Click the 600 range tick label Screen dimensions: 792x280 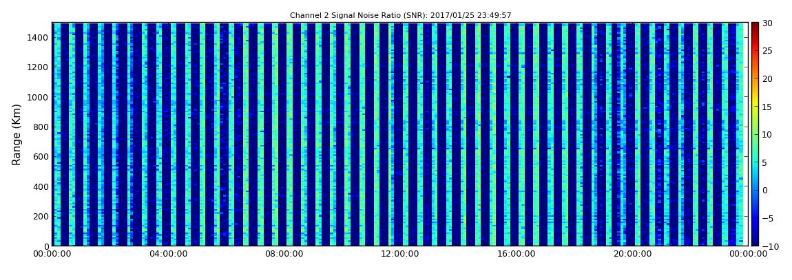[41, 157]
